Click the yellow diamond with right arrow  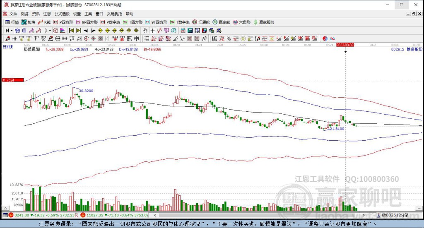107,31
